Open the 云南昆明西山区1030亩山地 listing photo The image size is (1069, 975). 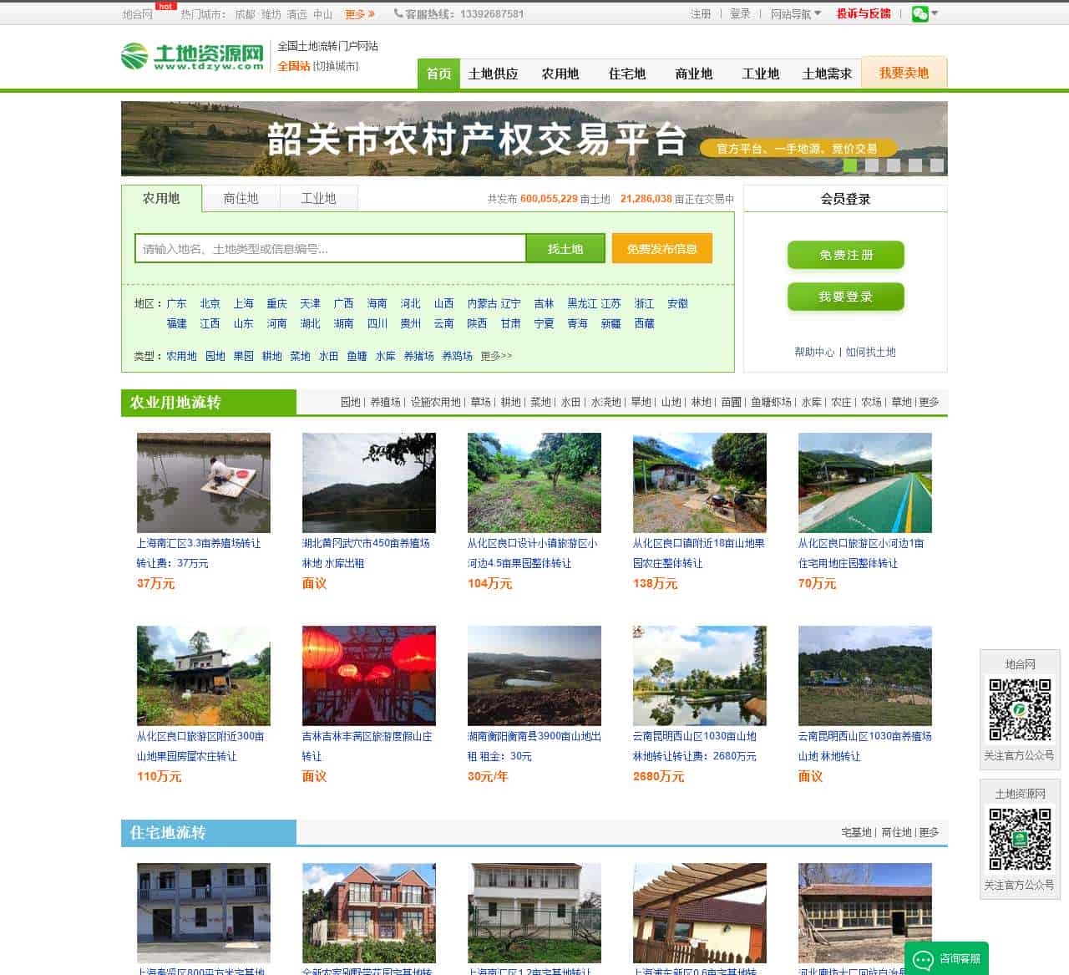pyautogui.click(x=700, y=676)
